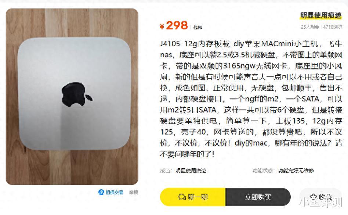The width and height of the screenshot is (348, 215).
Task: Click the 明显使用痕迹 yellow condition tag
Action: pos(321,15)
